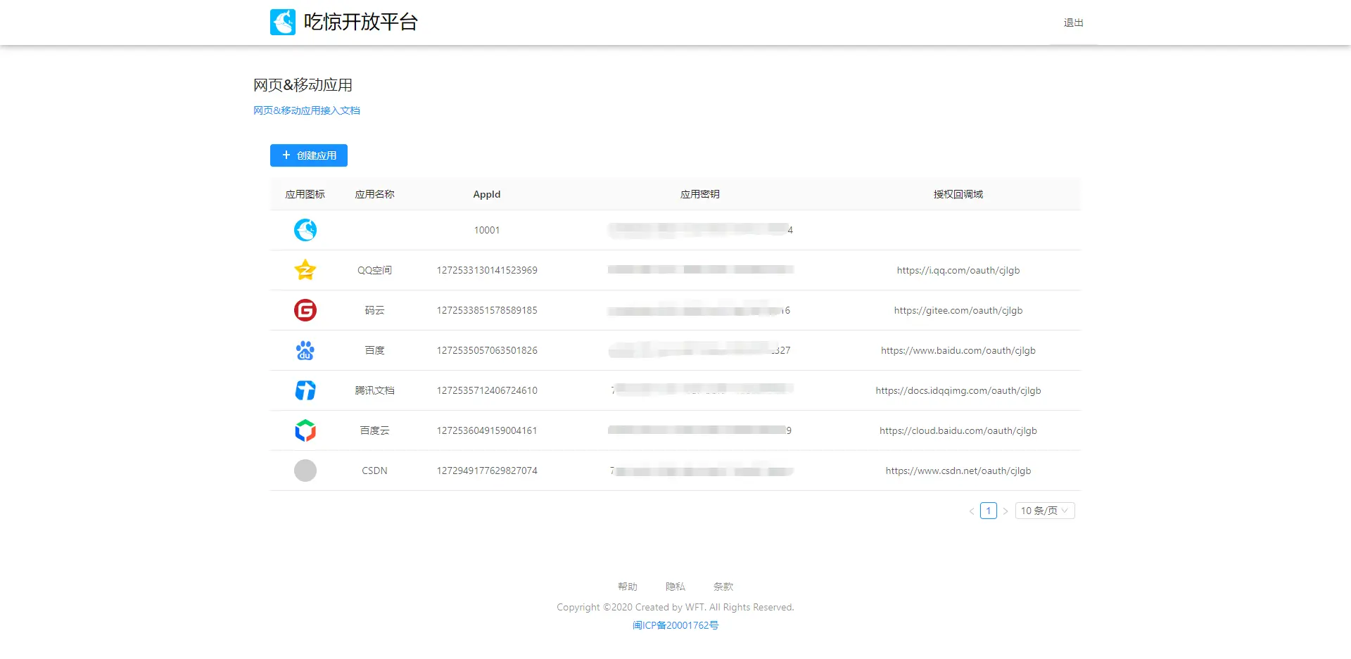
Task: Open the 网页&移动应用接入文档 link
Action: pyautogui.click(x=307, y=110)
